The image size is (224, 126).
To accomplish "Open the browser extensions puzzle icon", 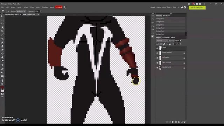I will click(x=200, y=4).
